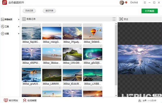Remove thumbnail 360se_NqU8C with its X
162x103 pixels.
39,25
